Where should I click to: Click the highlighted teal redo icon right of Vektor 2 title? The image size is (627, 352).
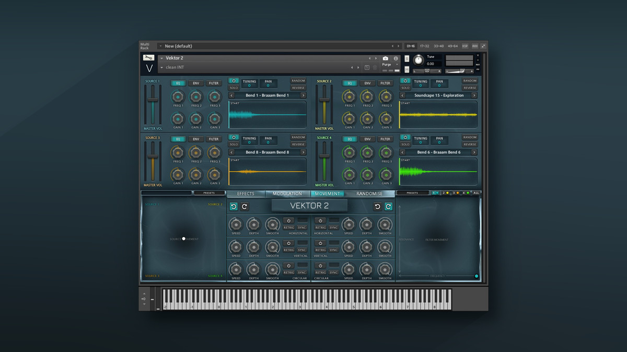pos(388,207)
